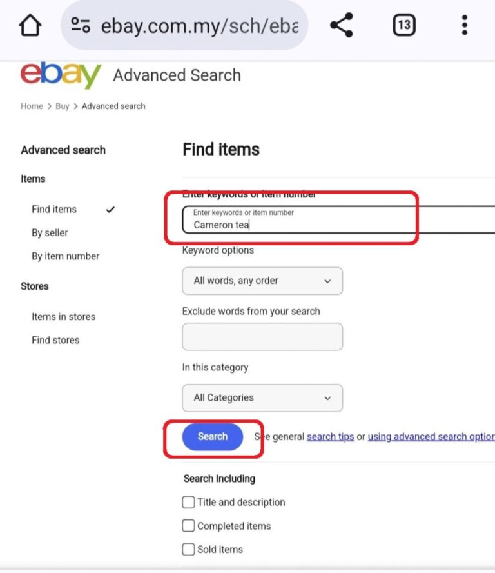Select Find items in sidebar
This screenshot has width=495, height=573.
click(x=54, y=209)
